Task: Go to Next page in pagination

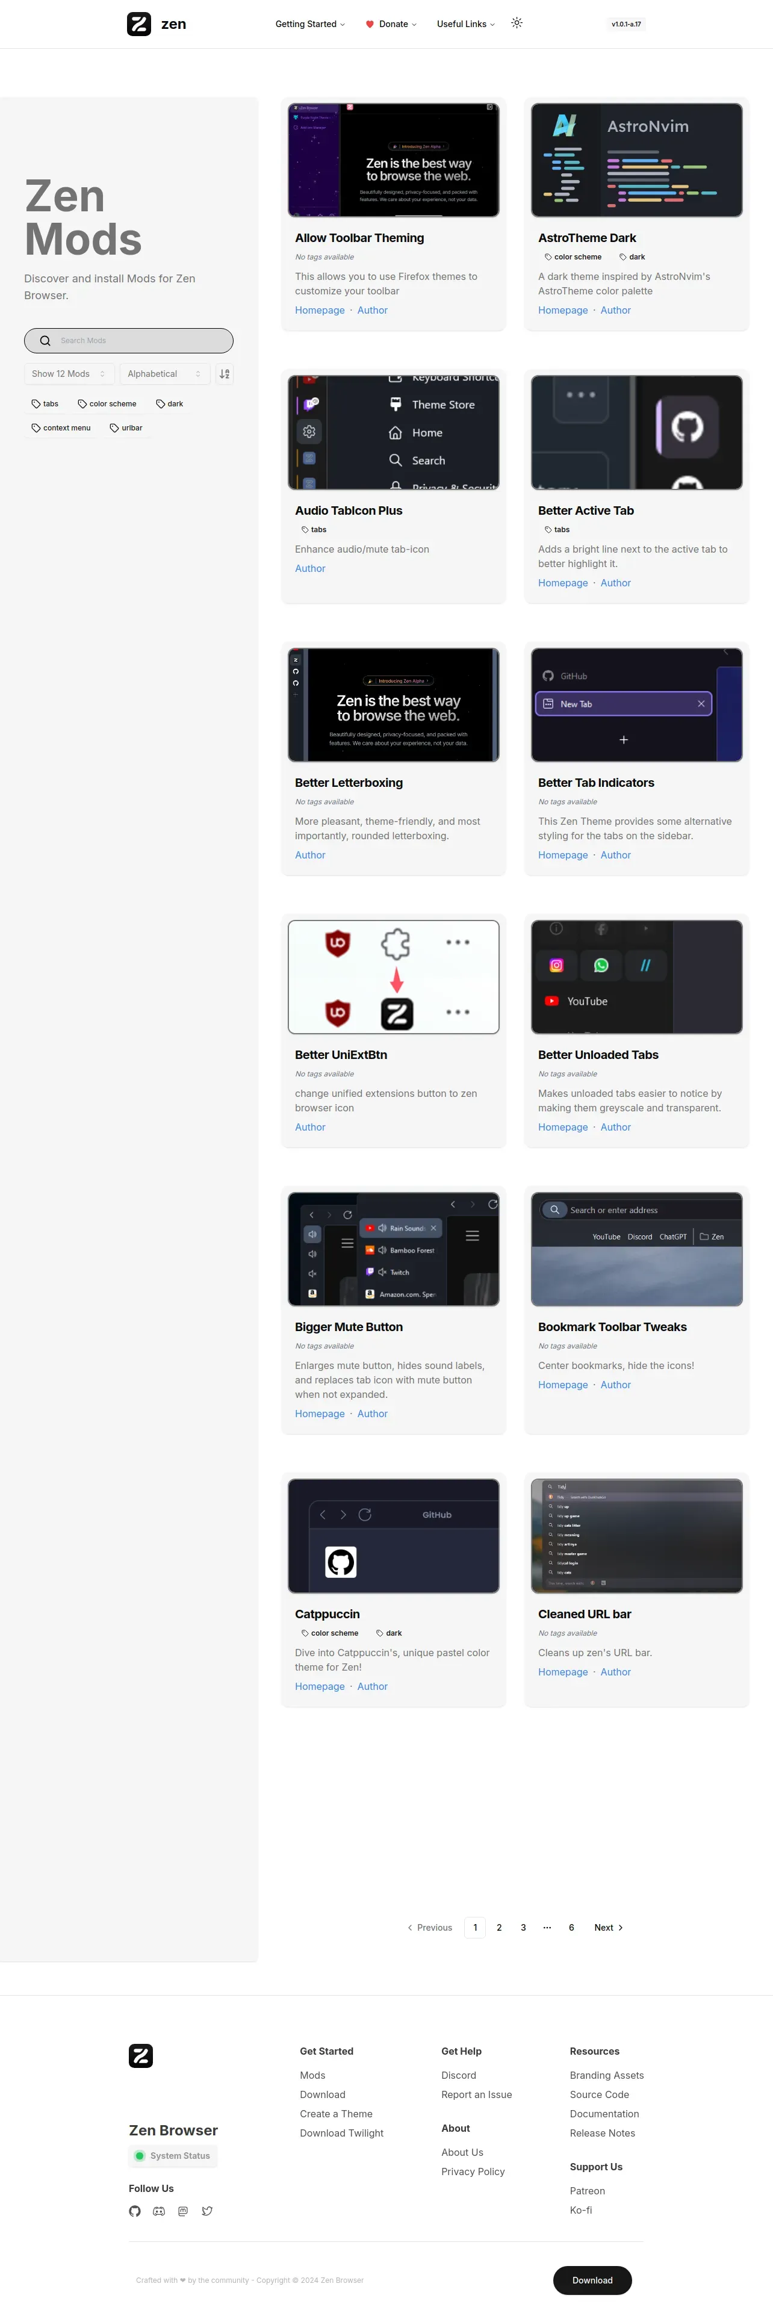Action: [608, 1928]
